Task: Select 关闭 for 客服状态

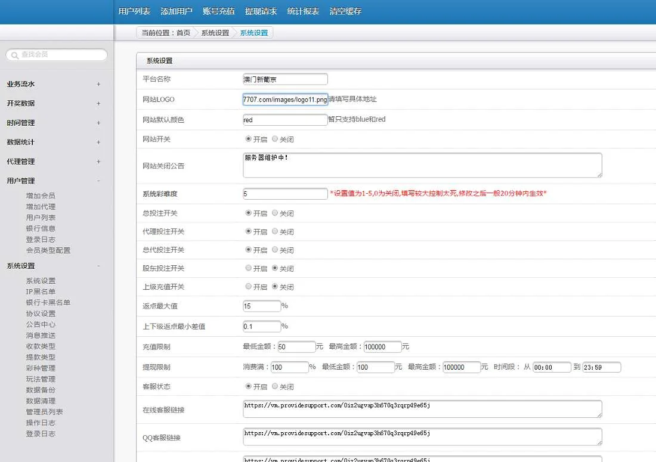Action: point(275,386)
